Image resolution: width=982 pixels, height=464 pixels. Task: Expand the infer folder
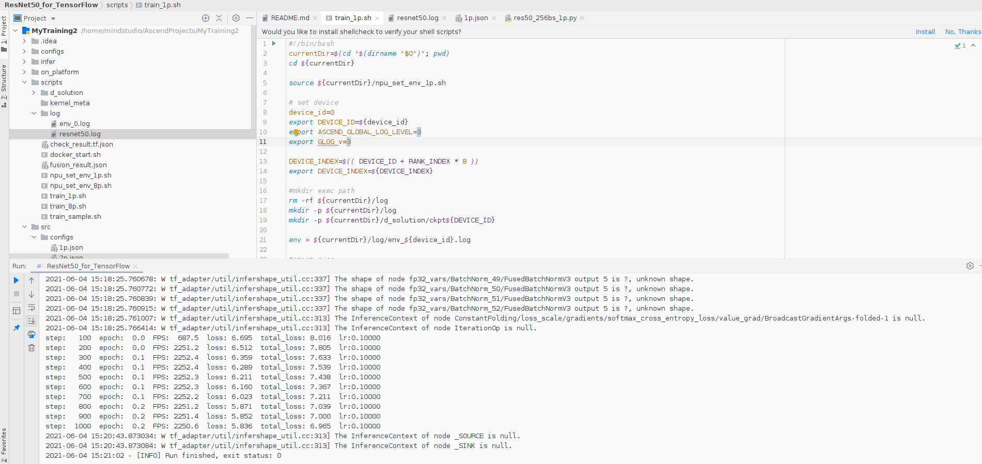click(x=24, y=61)
